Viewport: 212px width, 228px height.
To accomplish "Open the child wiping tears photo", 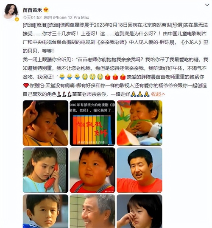I will 139,211.
